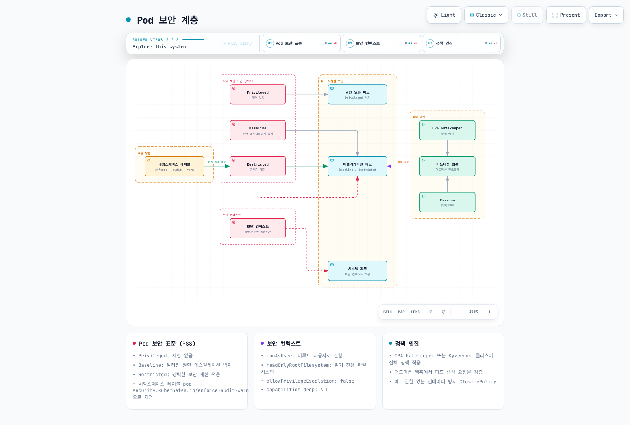
Task: Switch to PATH mode
Action: pyautogui.click(x=387, y=312)
